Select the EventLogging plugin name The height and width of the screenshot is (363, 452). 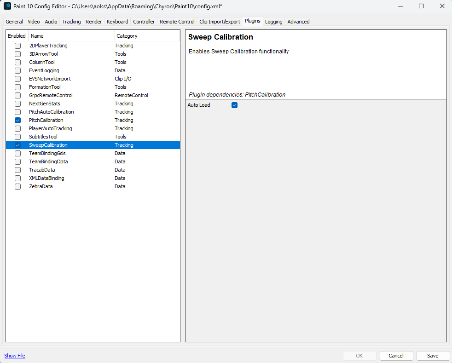44,70
